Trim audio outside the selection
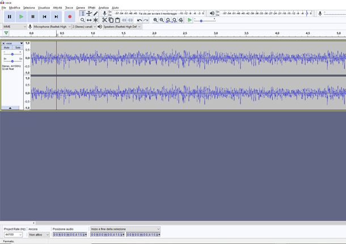 click(x=124, y=20)
